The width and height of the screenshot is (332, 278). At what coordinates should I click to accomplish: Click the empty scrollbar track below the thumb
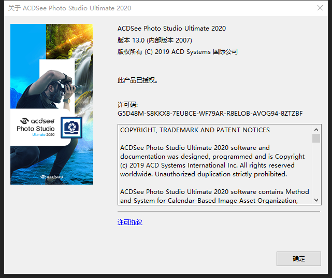(x=316, y=171)
